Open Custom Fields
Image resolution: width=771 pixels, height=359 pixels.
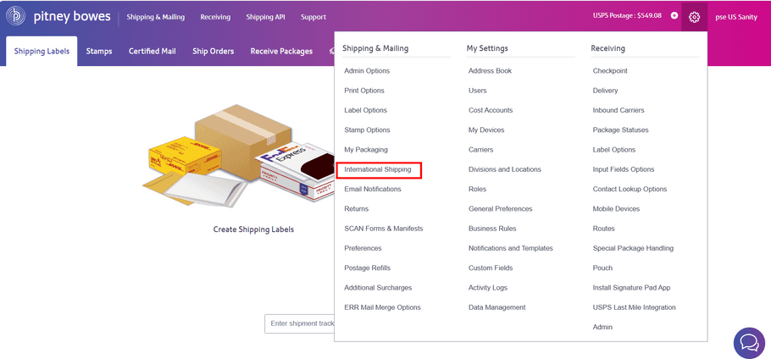click(491, 268)
